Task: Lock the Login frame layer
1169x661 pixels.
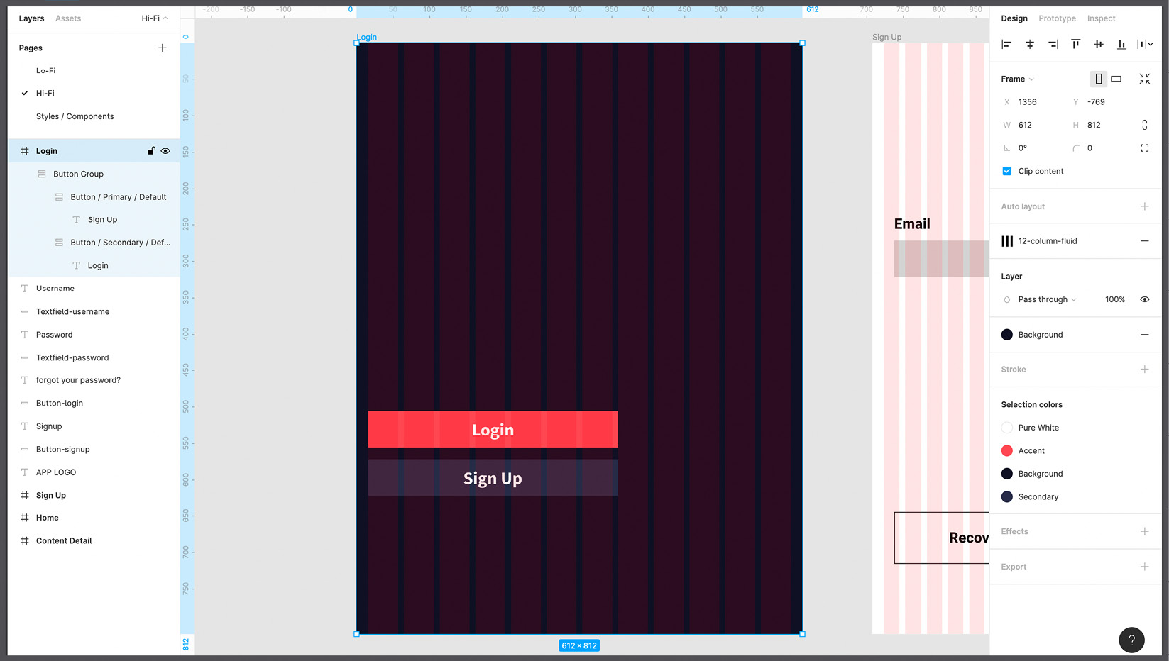Action: 151,150
